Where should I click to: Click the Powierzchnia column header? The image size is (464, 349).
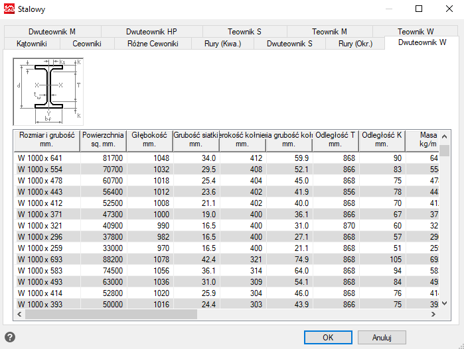tap(103, 139)
